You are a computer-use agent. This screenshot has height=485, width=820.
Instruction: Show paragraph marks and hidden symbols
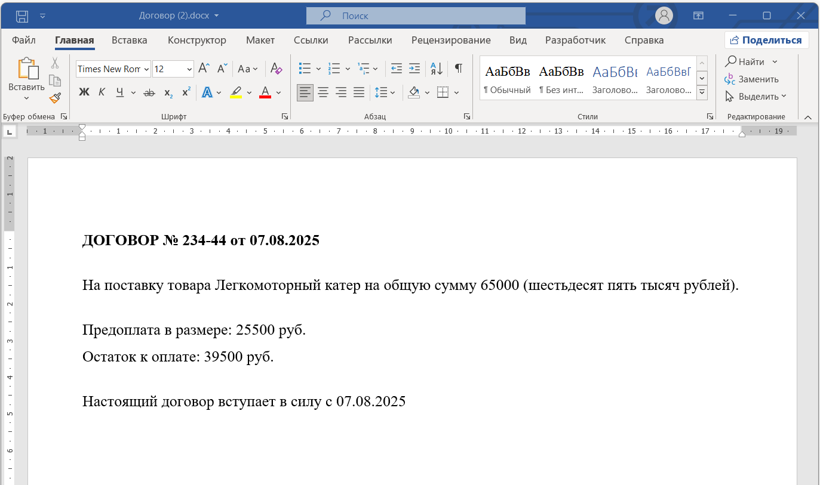coord(458,69)
